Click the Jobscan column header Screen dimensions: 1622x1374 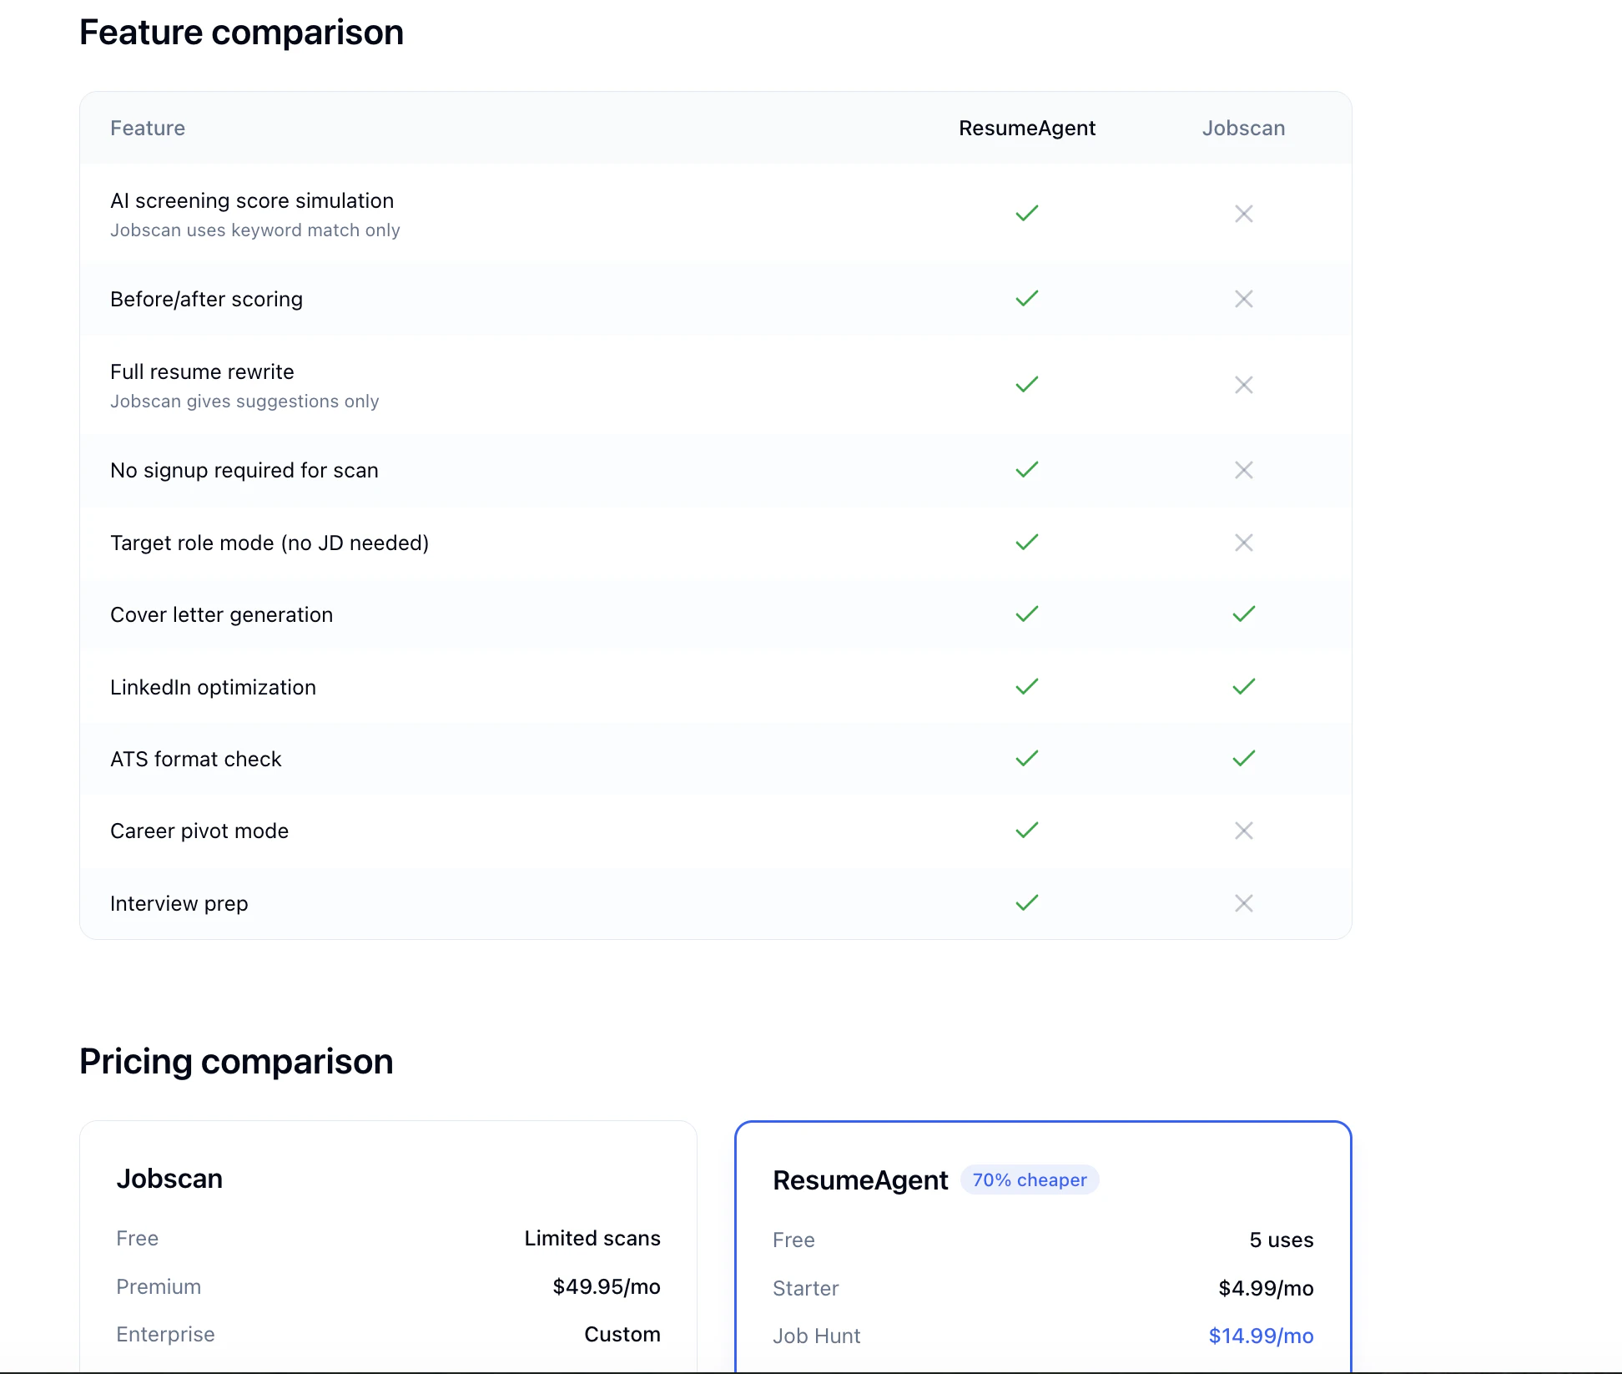(1243, 128)
